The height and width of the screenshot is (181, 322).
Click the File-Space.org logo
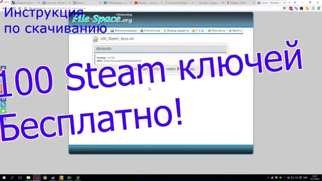(x=102, y=19)
